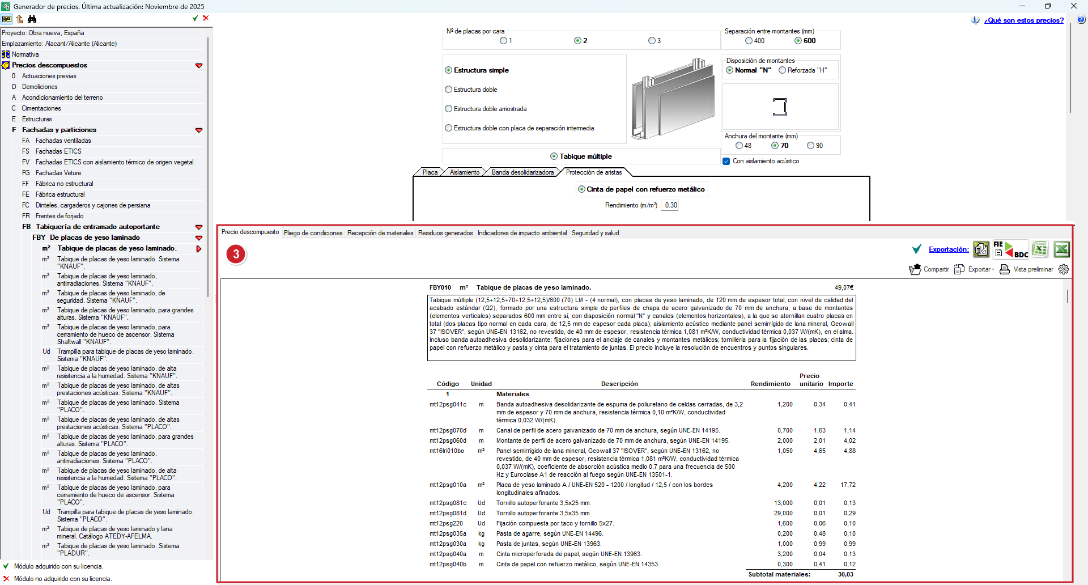Screen dimensions: 1088x585
Task: Click the Compartir share folder icon
Action: coord(915,269)
